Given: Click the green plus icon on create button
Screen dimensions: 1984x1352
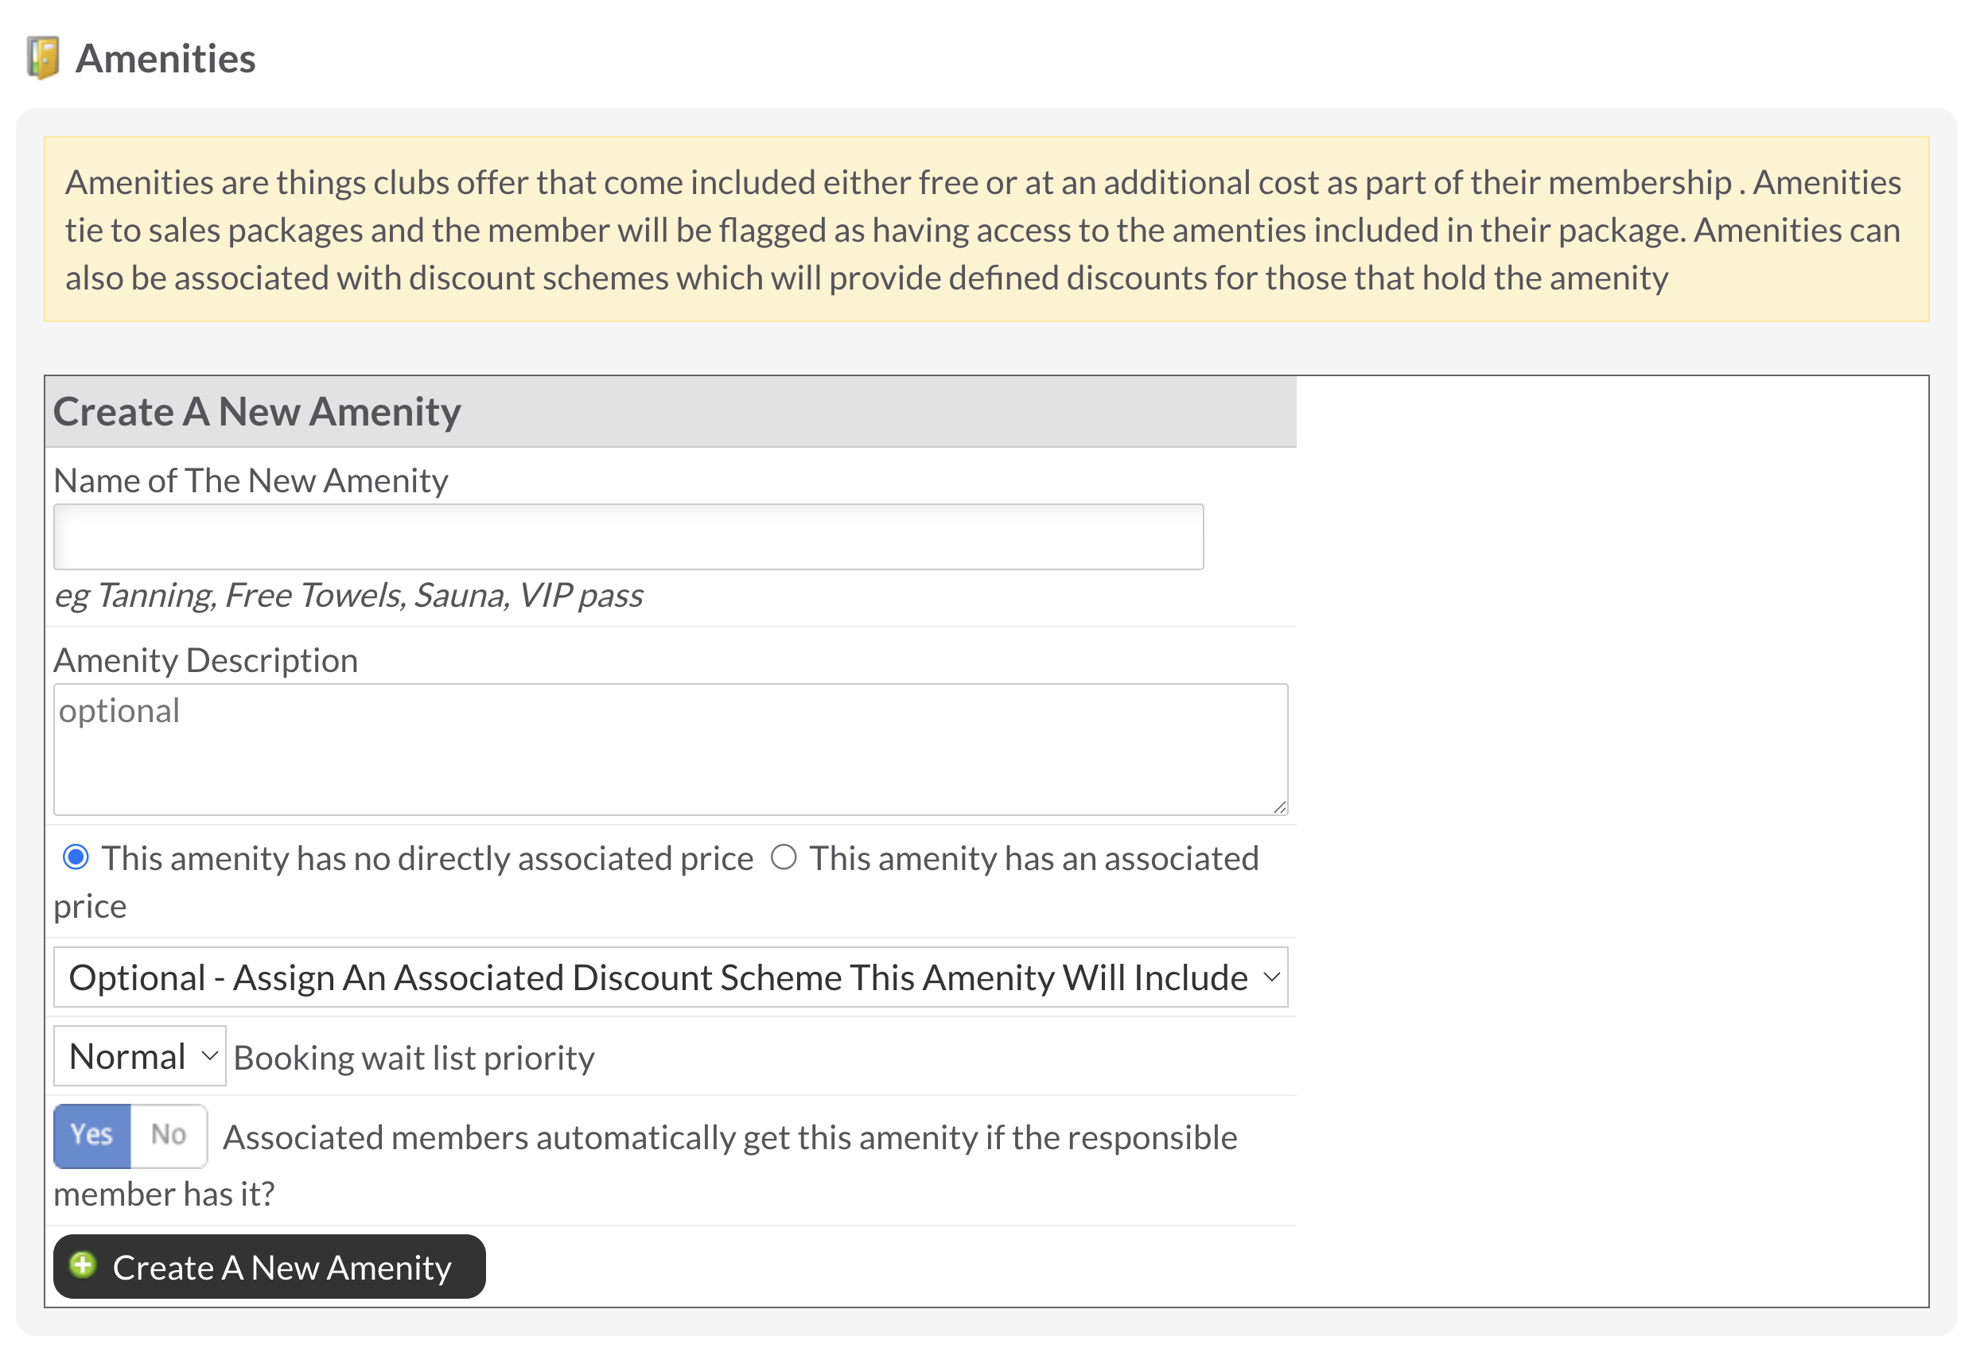Looking at the screenshot, I should point(83,1265).
